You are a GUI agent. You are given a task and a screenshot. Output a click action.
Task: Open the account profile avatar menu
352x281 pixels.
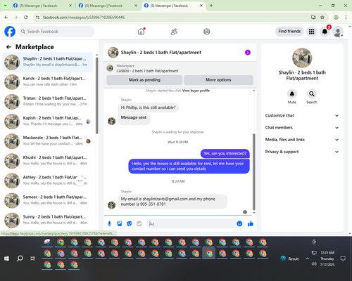[x=338, y=32]
